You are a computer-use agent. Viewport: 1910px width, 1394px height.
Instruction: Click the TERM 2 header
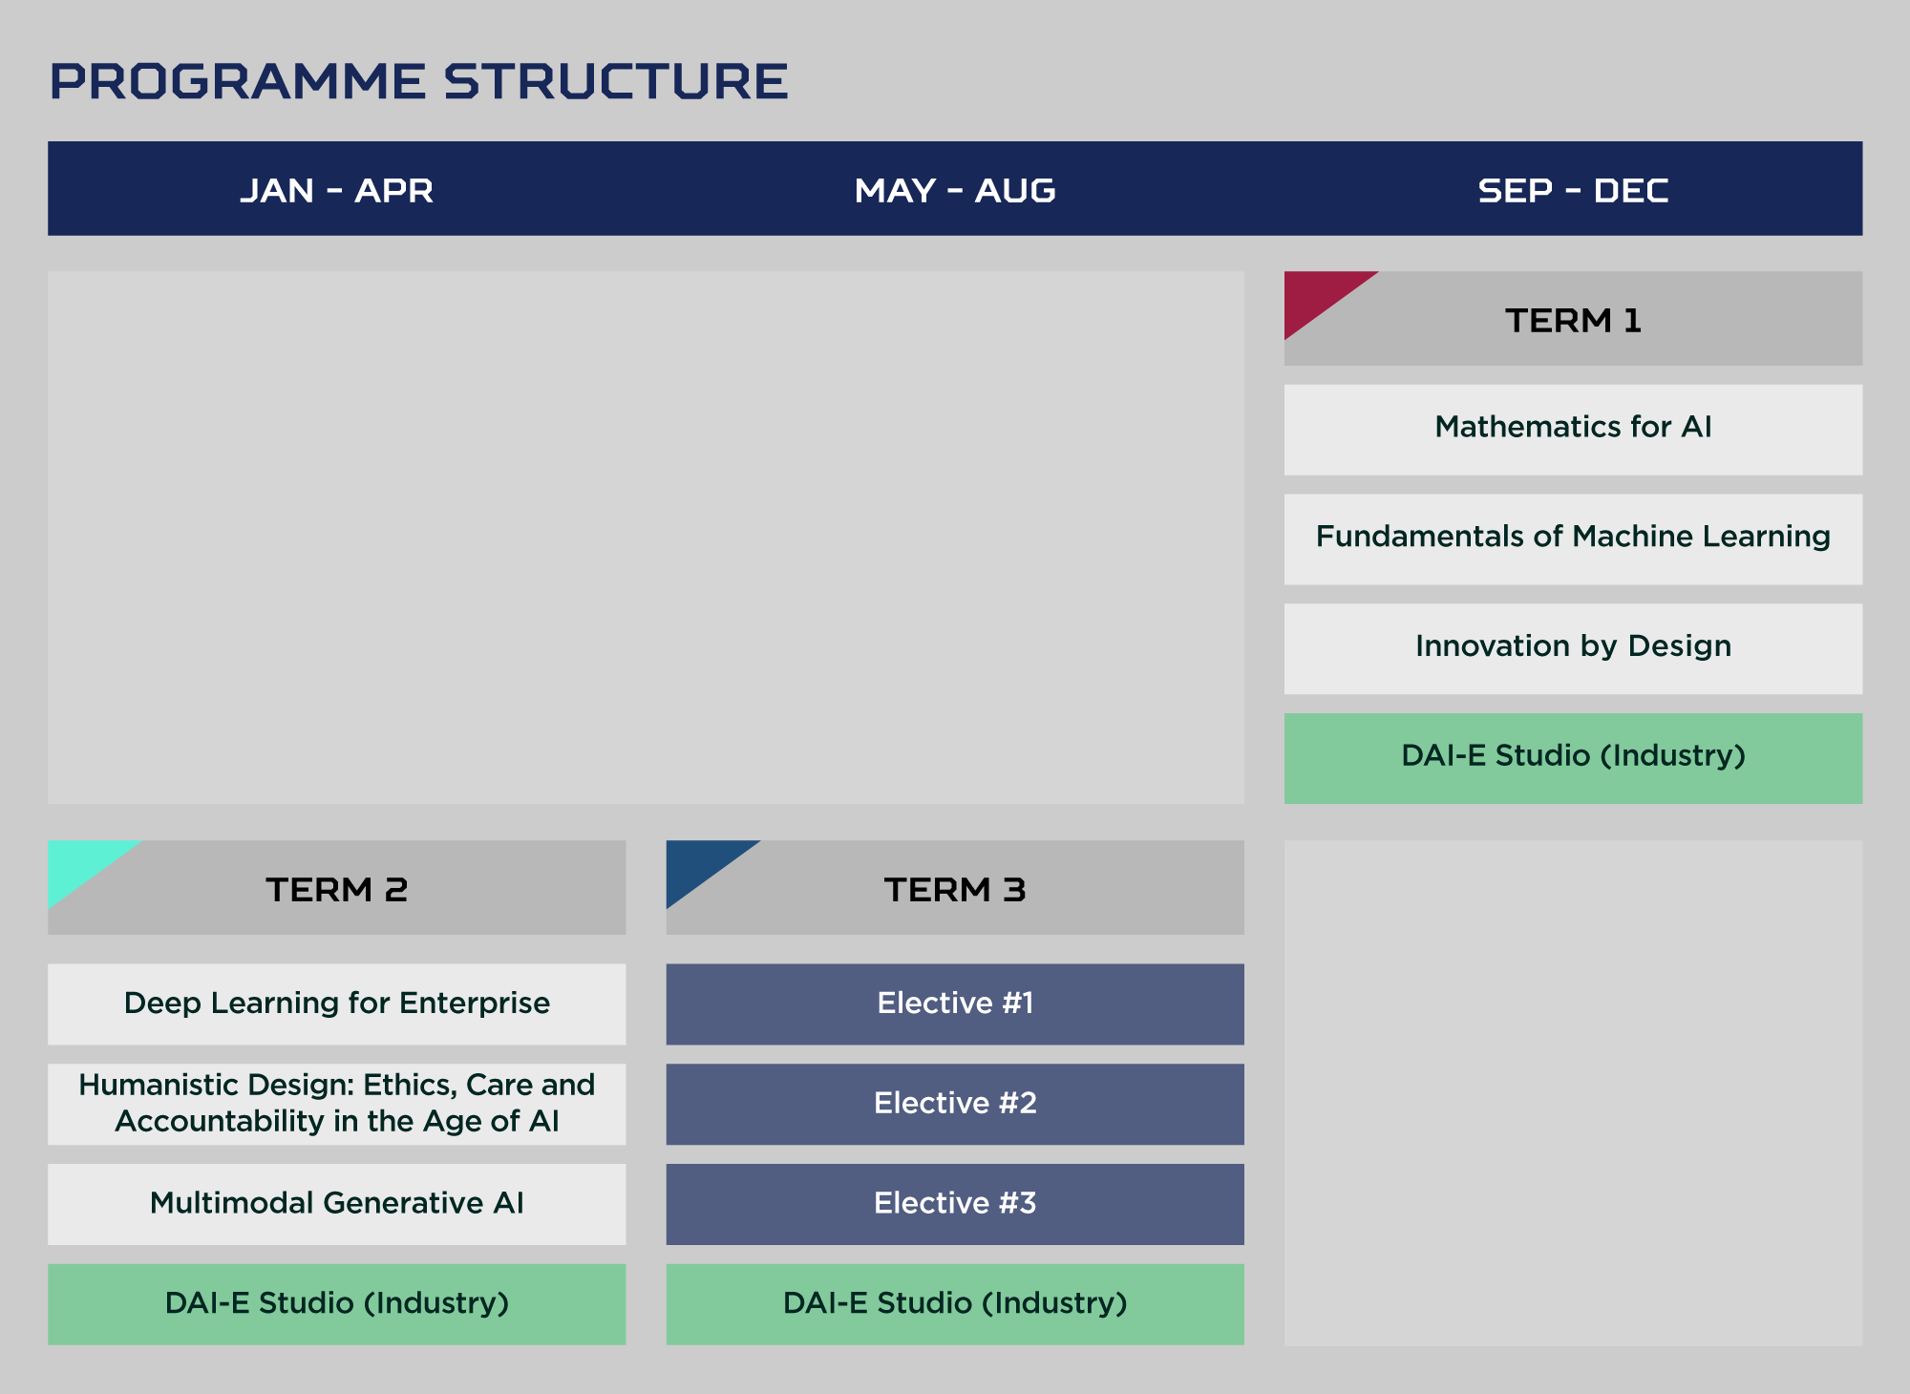(x=337, y=889)
